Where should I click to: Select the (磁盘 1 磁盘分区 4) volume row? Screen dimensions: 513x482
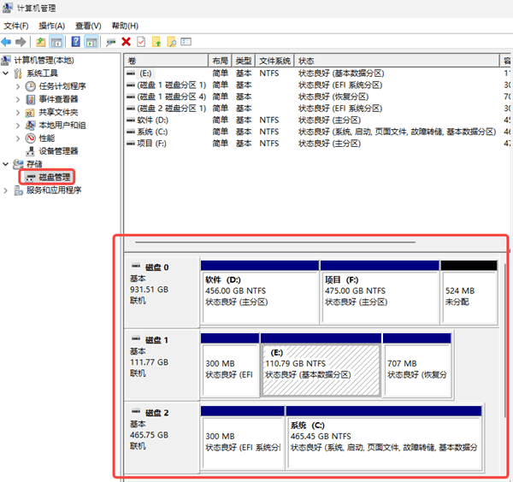click(318, 97)
